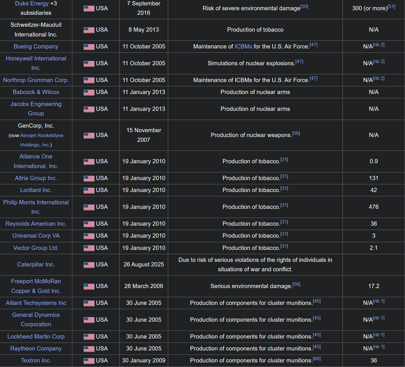Click the flag icon in the Honeywell row

pos(89,64)
